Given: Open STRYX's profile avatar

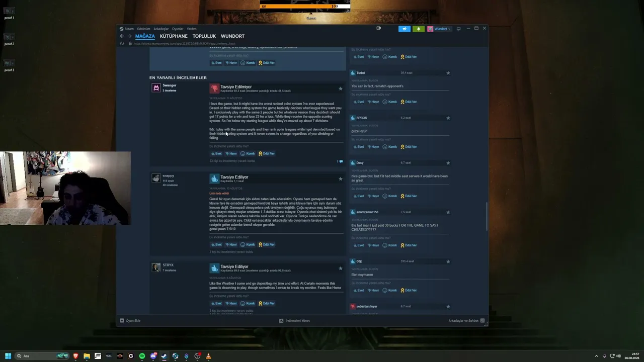Looking at the screenshot, I should coord(156,267).
